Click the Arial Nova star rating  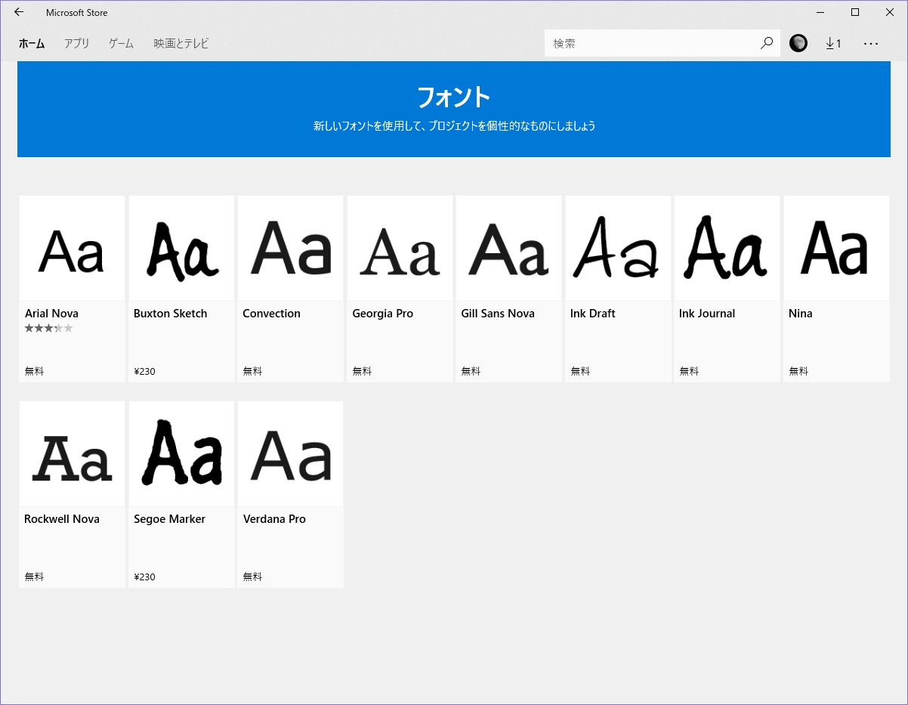pyautogui.click(x=49, y=328)
